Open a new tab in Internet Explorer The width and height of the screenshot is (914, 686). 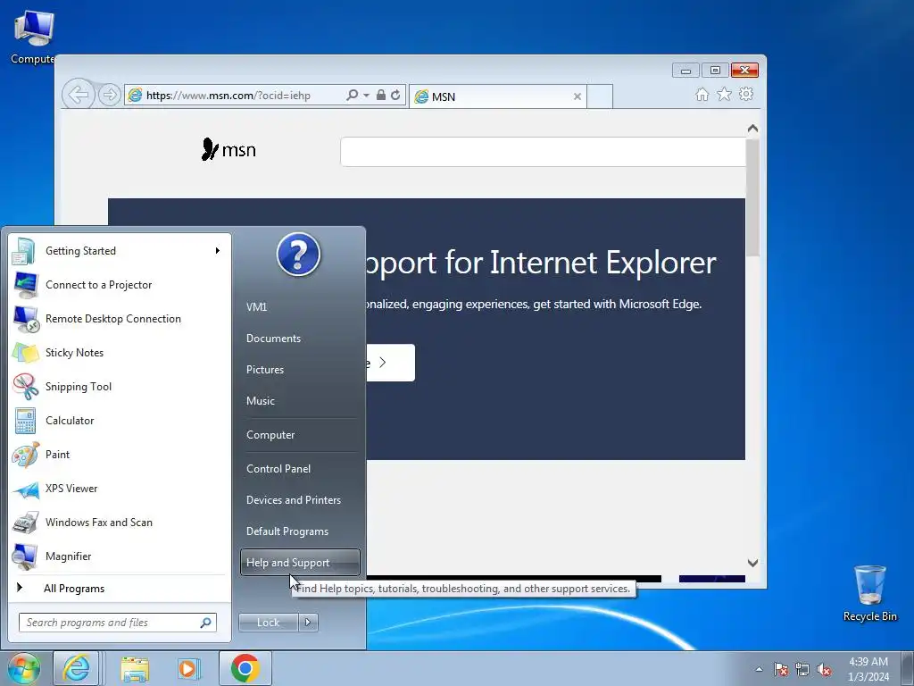pyautogui.click(x=600, y=96)
